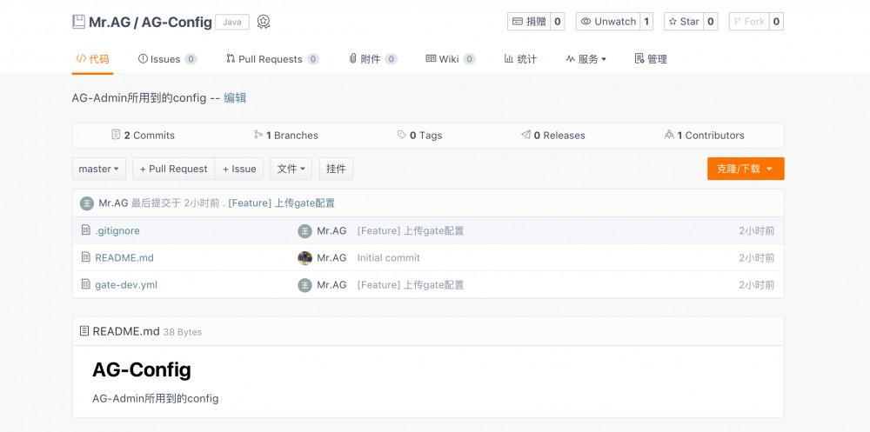Image resolution: width=870 pixels, height=432 pixels.
Task: Open the fork count beside Fork
Action: pos(776,22)
